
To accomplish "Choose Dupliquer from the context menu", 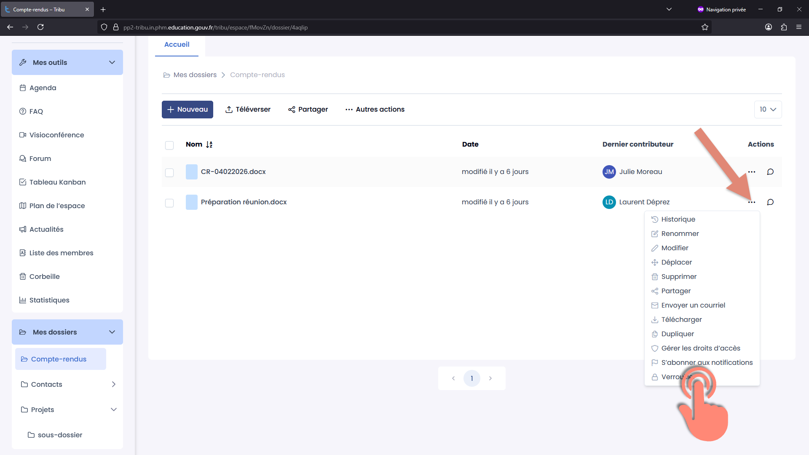I will (x=702, y=334).
